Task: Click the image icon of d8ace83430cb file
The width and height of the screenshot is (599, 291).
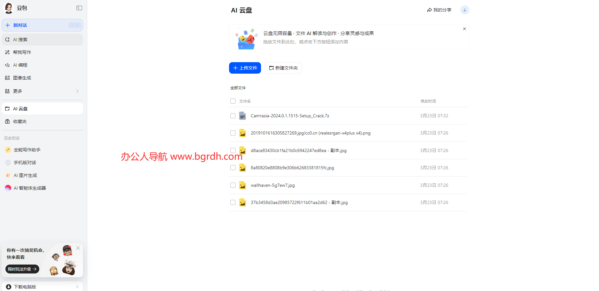Action: click(242, 150)
